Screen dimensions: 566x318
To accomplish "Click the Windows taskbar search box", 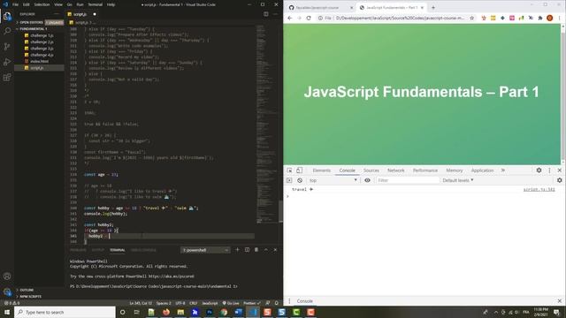I will click(x=65, y=312).
